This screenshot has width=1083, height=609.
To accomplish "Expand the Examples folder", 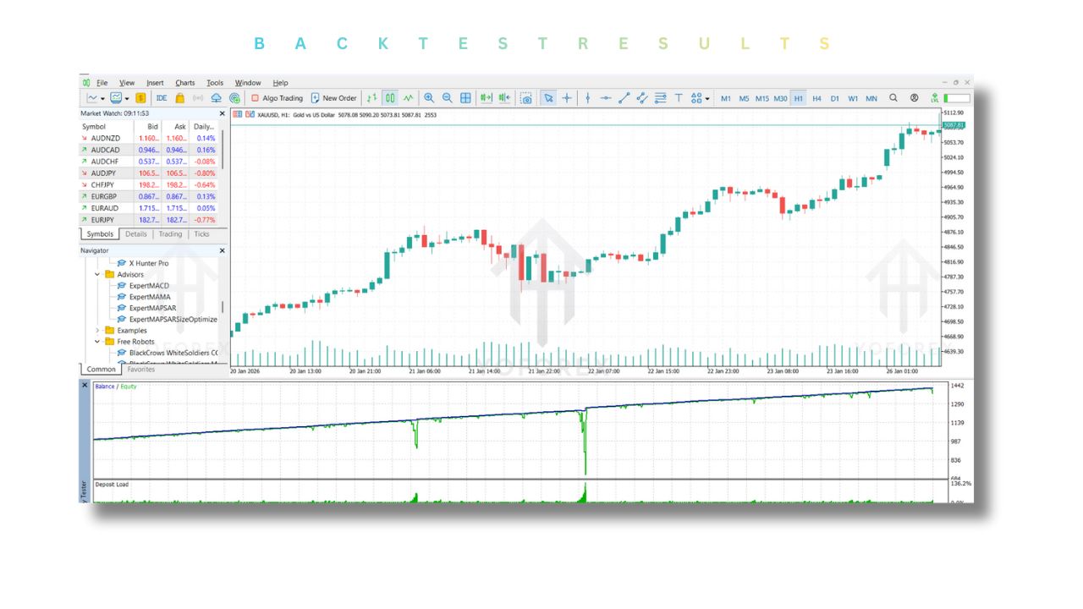I will tap(97, 331).
